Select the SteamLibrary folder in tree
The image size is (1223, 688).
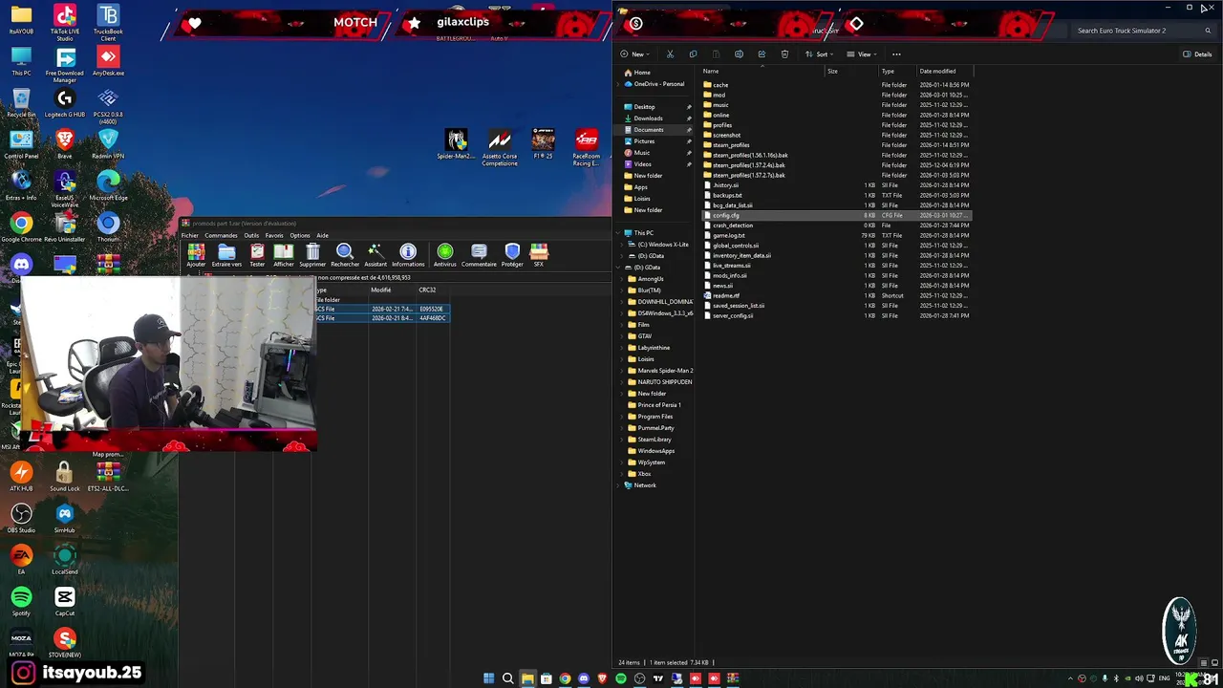click(x=654, y=440)
